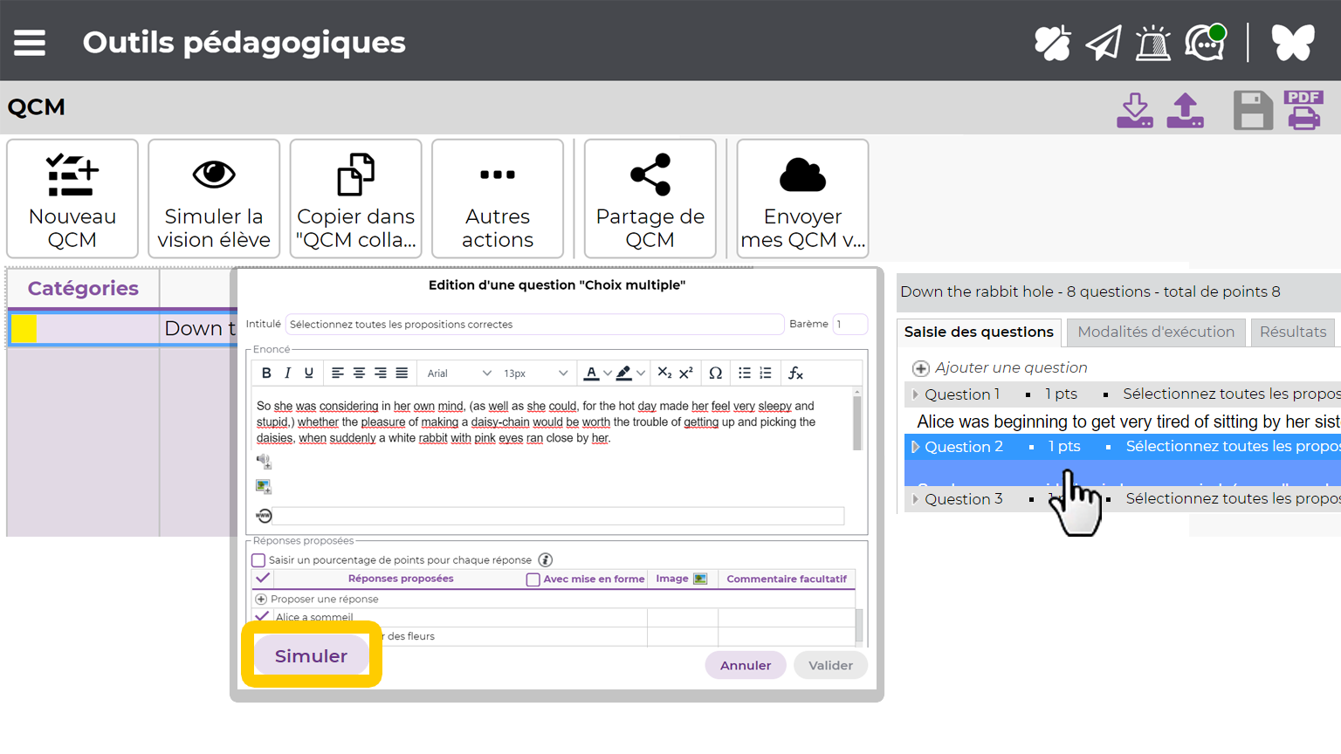Click the Intitulé text field

pyautogui.click(x=534, y=324)
